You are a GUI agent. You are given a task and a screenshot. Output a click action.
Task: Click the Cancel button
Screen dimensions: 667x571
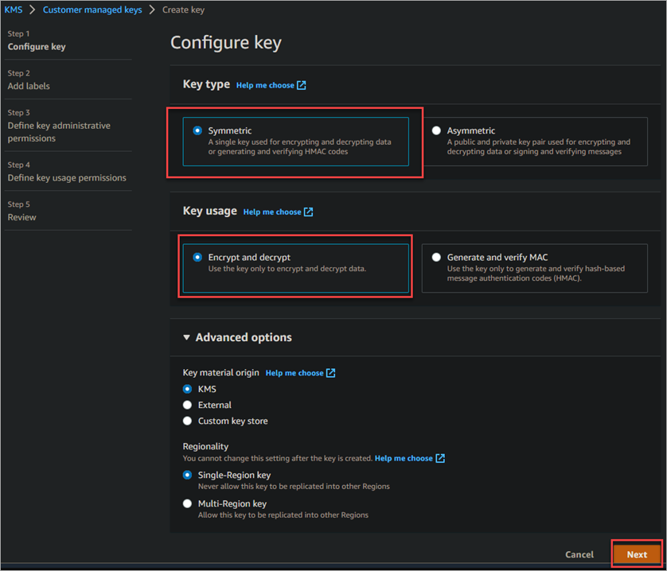click(579, 554)
